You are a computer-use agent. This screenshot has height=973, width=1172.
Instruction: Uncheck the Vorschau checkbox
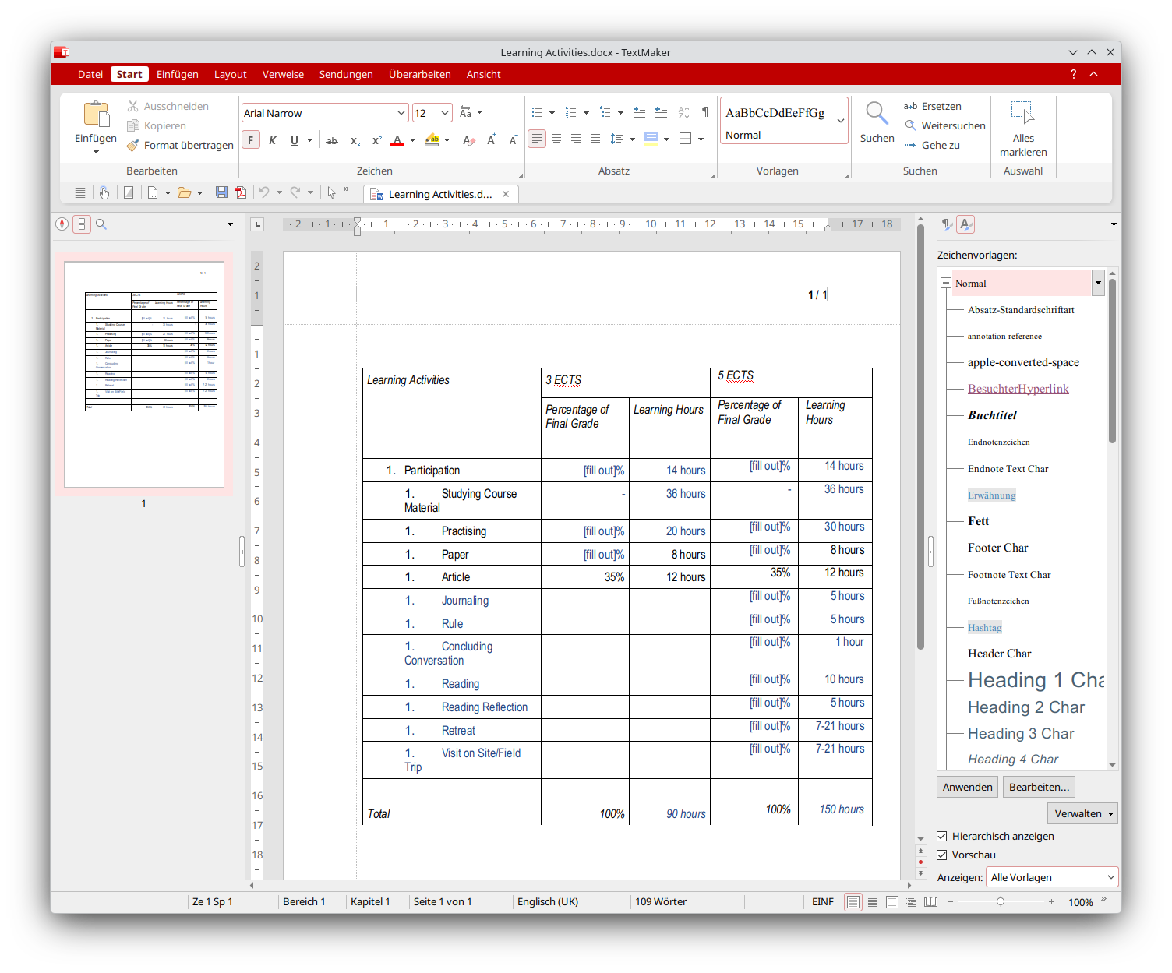[x=942, y=855]
